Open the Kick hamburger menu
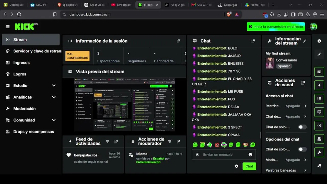This screenshot has height=184, width=327. 8,27
